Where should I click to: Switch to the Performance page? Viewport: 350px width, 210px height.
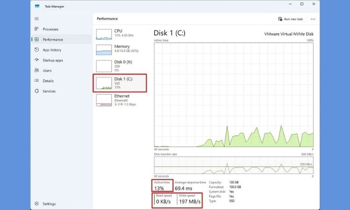tap(61, 40)
